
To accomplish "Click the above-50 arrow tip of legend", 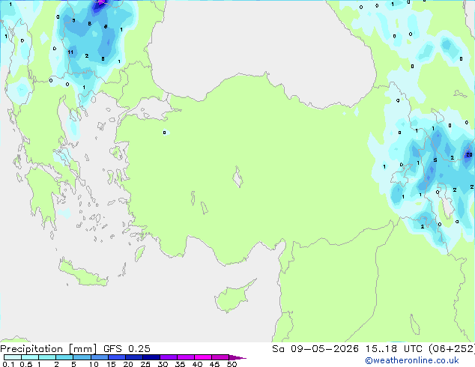I will tap(237, 357).
